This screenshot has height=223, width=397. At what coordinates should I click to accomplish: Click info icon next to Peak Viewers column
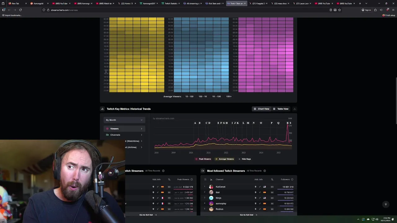pyautogui.click(x=191, y=180)
